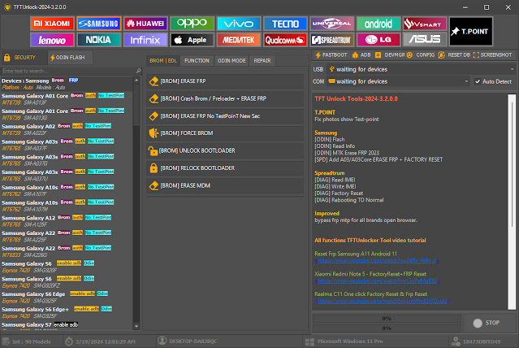
Task: Choose the Vivo brand logo
Action: point(239,24)
